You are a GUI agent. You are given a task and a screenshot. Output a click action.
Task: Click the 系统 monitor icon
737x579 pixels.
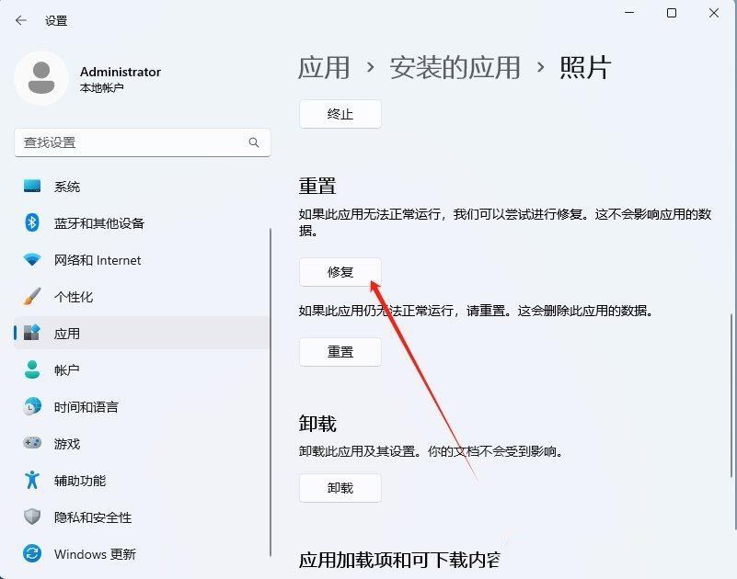tap(32, 186)
